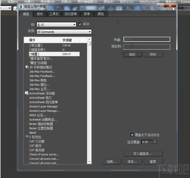Open the 图形编辑器(D) menu
This screenshot has height=178, width=190.
(x=87, y=2)
